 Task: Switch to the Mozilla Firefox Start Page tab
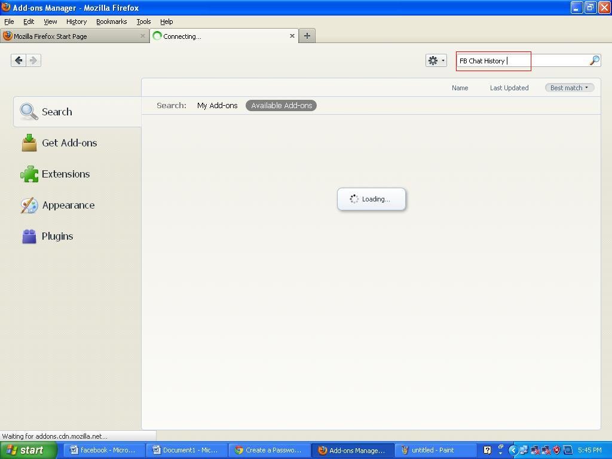(75, 36)
